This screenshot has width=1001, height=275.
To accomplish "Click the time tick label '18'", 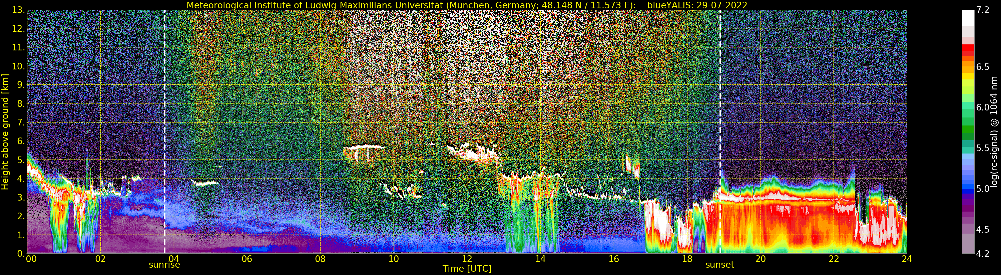I will click(x=687, y=259).
